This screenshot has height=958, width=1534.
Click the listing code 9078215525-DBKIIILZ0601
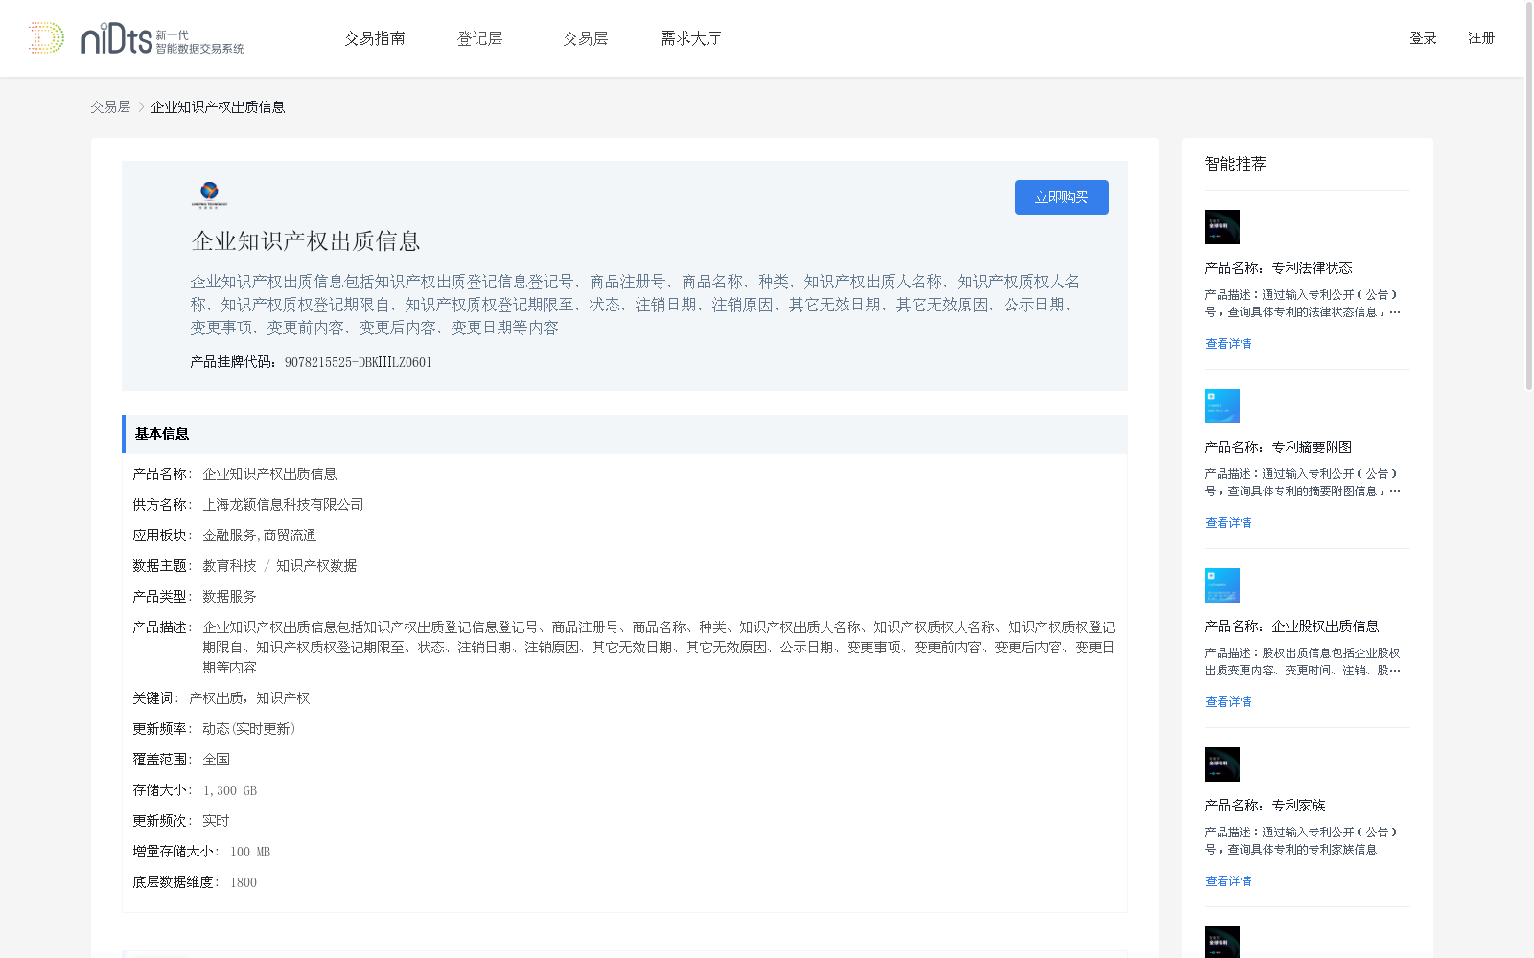[358, 362]
